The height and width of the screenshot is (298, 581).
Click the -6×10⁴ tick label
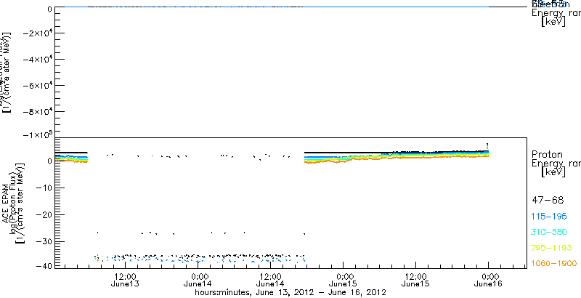[37, 86]
